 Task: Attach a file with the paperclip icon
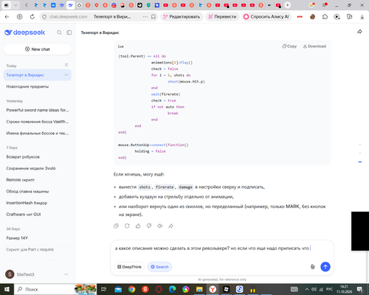tap(312, 267)
